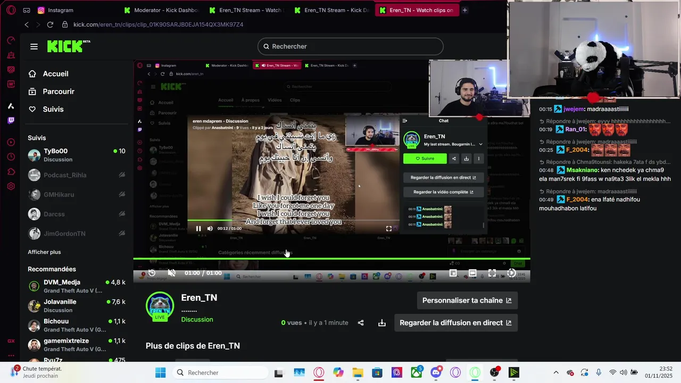Open Microsoft Store from the taskbar
The image size is (681, 383).
[377, 373]
